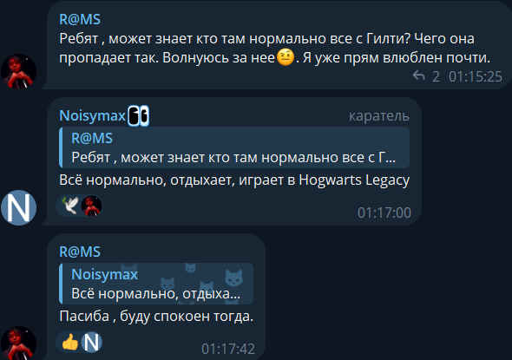Click the каратель admin title label

point(378,116)
